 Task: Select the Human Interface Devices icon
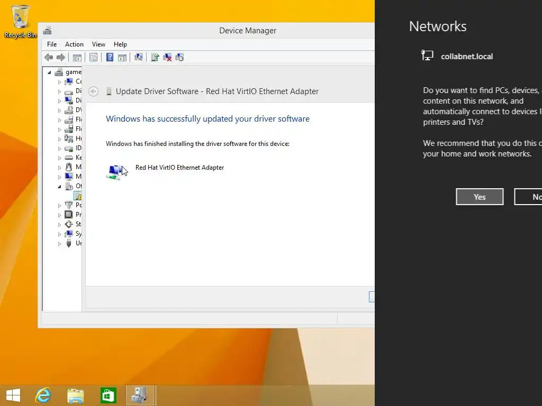click(69, 139)
